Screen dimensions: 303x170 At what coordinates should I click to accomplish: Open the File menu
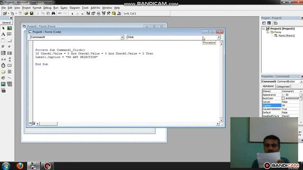(3, 8)
